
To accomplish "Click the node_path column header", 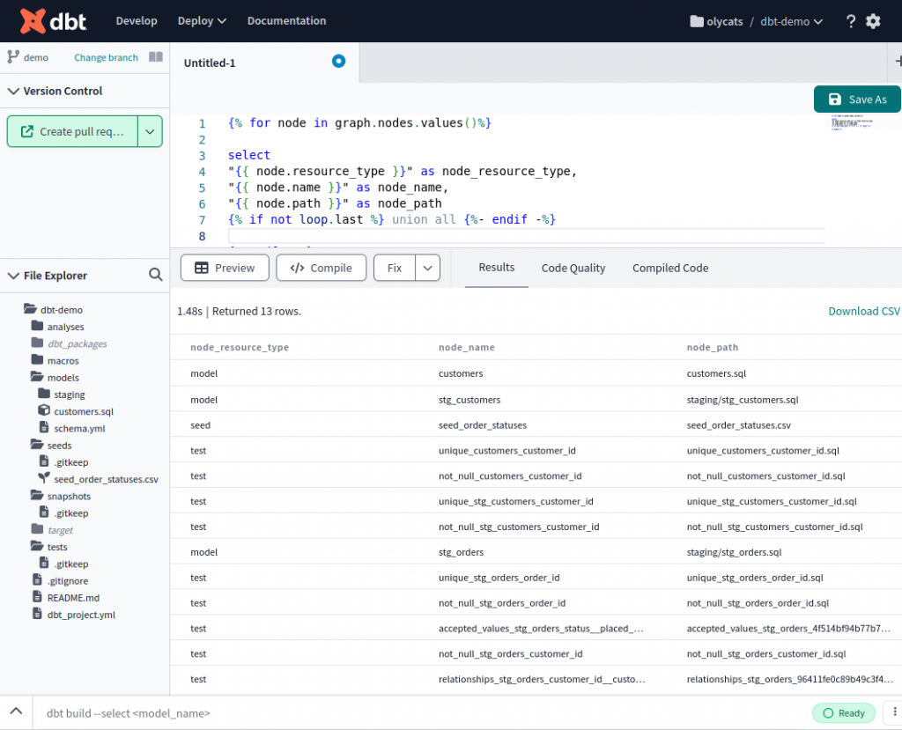I will point(712,348).
